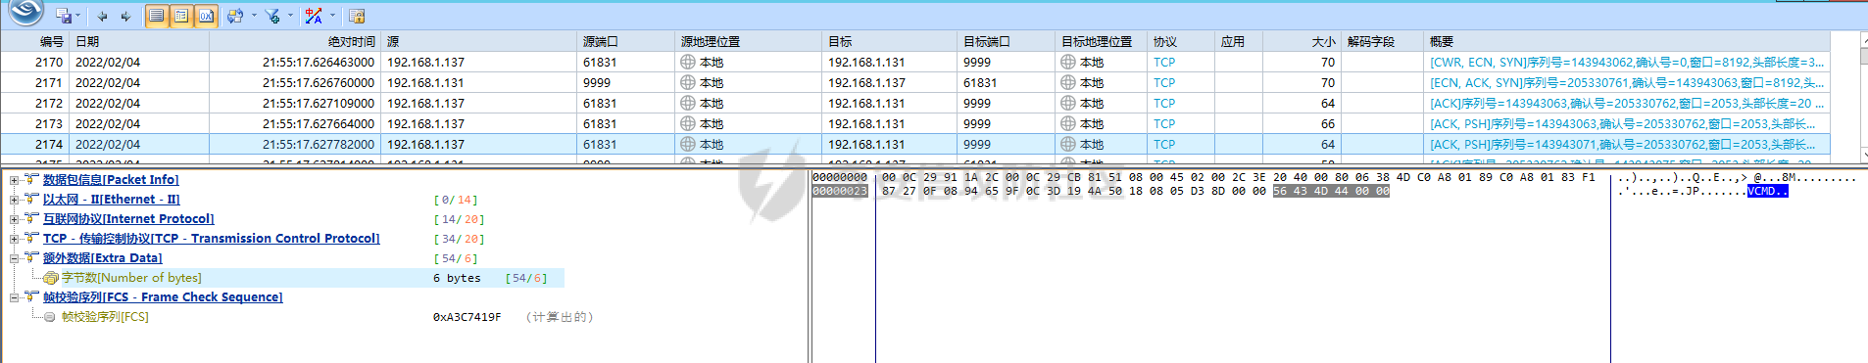Click the layout switch icon
The height and width of the screenshot is (363, 1868).
pos(235,16)
